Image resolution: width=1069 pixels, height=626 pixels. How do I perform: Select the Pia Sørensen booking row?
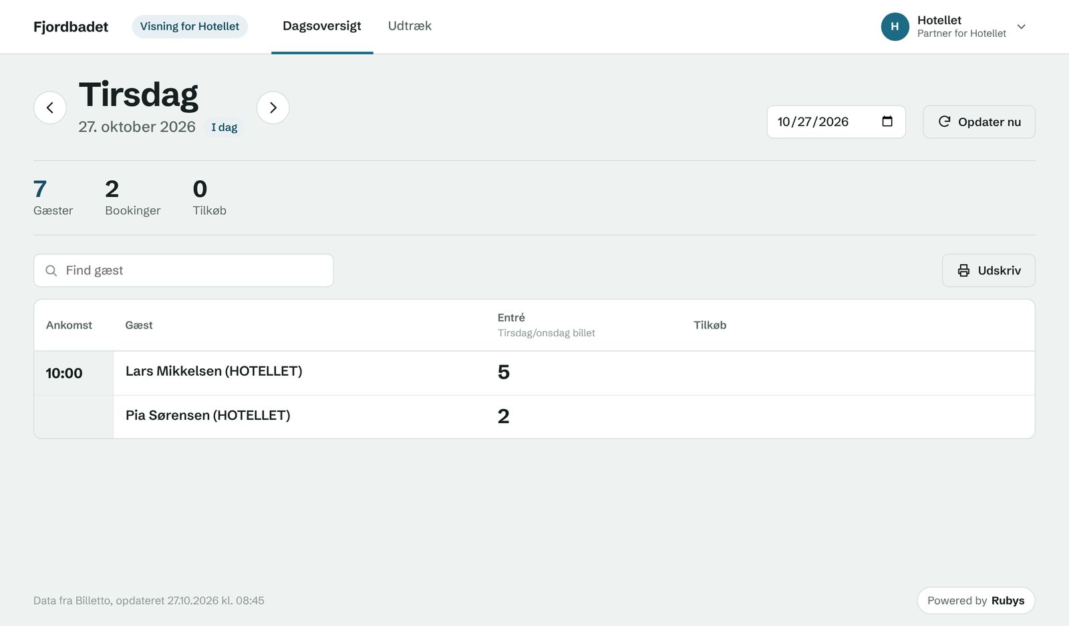click(534, 416)
